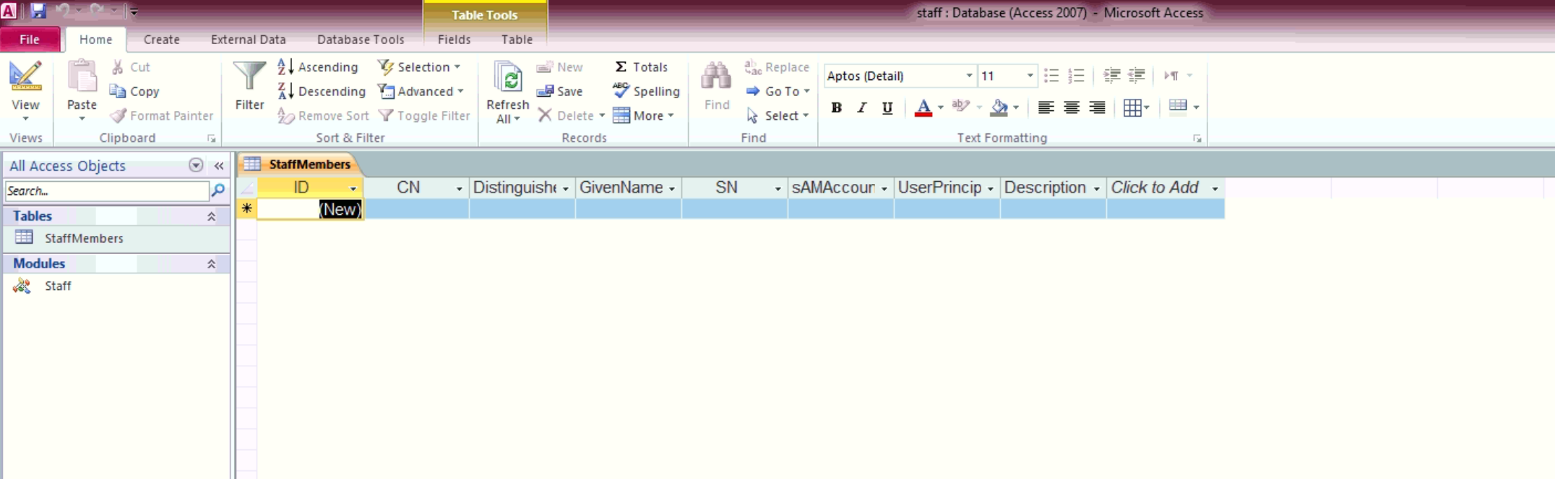
Task: Switch to the Create ribbon tab
Action: [x=161, y=40]
